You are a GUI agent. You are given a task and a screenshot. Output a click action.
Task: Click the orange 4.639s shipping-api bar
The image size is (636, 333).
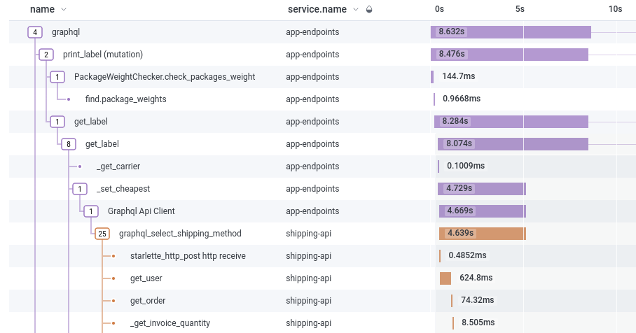[483, 234]
